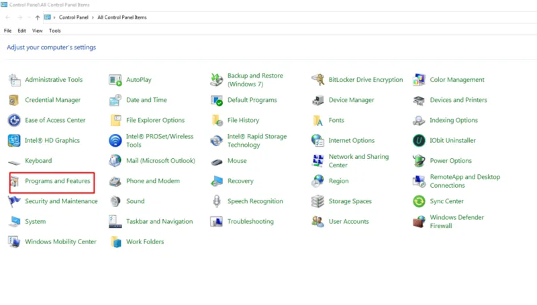Screen dimensions: 537x305
Task: Open Windows Mobility Center link
Action: tap(60, 242)
